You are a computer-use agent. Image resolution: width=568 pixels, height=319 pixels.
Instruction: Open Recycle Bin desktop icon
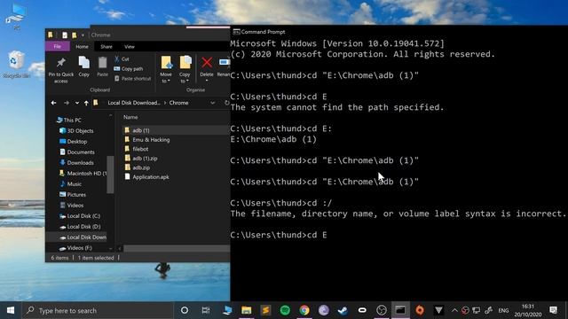point(16,65)
